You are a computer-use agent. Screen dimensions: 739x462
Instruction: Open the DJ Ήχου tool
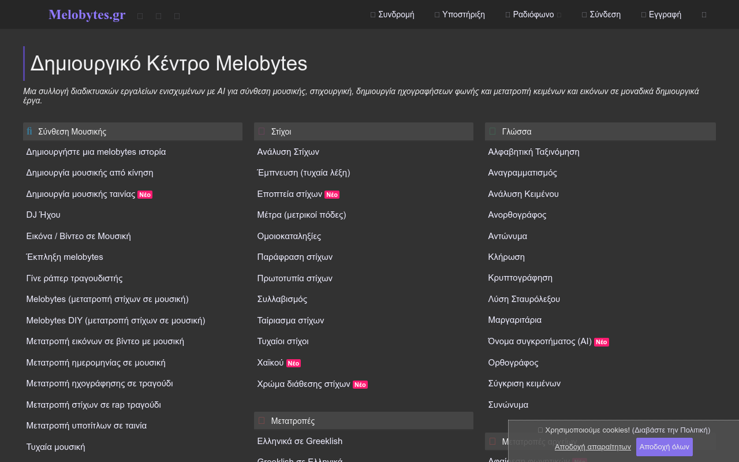[x=43, y=215]
